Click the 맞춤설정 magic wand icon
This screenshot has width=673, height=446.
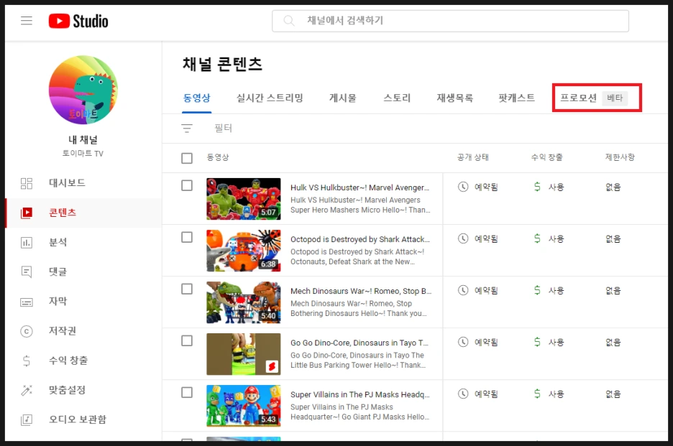[x=27, y=390]
